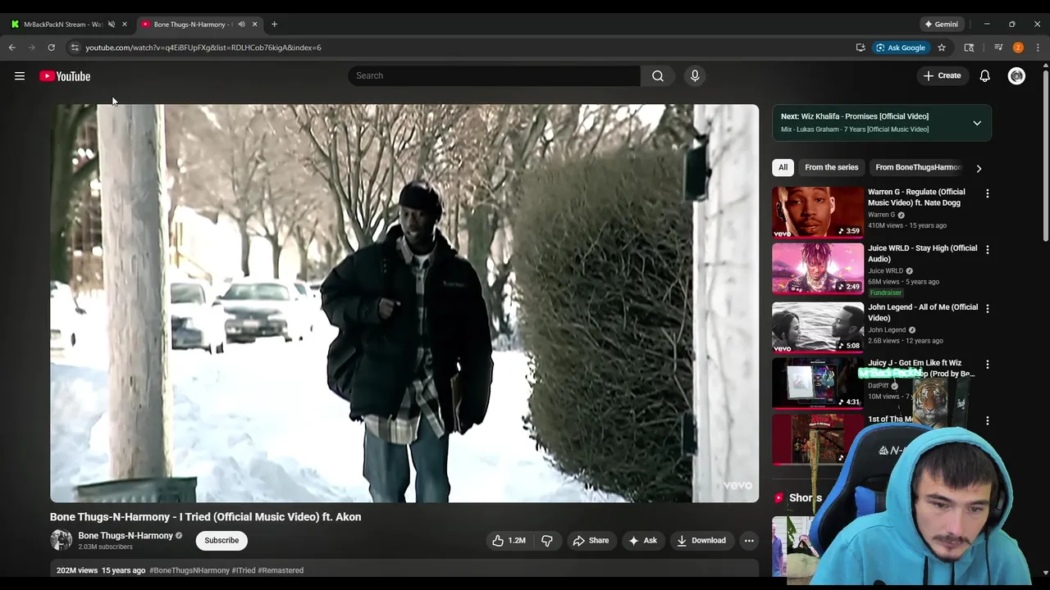Screen dimensions: 1050x590
Task: Close the Bone Thugs-N-Harmony tab
Action: tap(254, 25)
